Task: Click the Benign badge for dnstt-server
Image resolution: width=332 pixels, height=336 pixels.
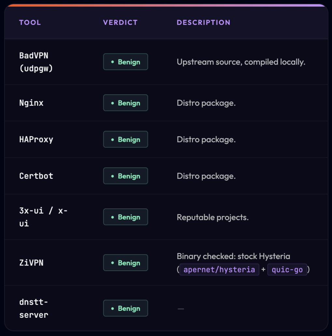Action: click(x=125, y=308)
